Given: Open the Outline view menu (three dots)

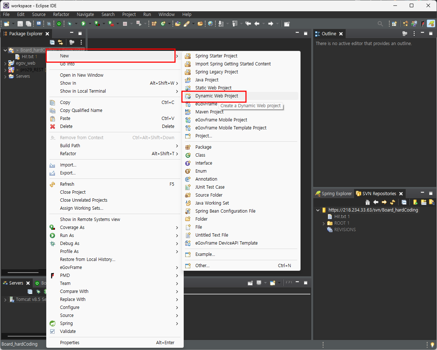Looking at the screenshot, I should (414, 33).
